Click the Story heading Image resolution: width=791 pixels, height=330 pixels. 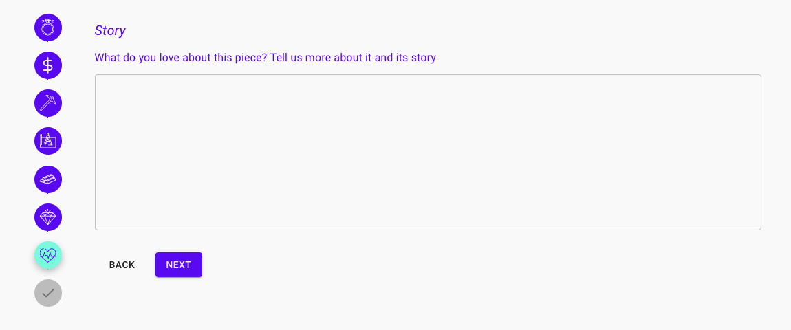[110, 31]
